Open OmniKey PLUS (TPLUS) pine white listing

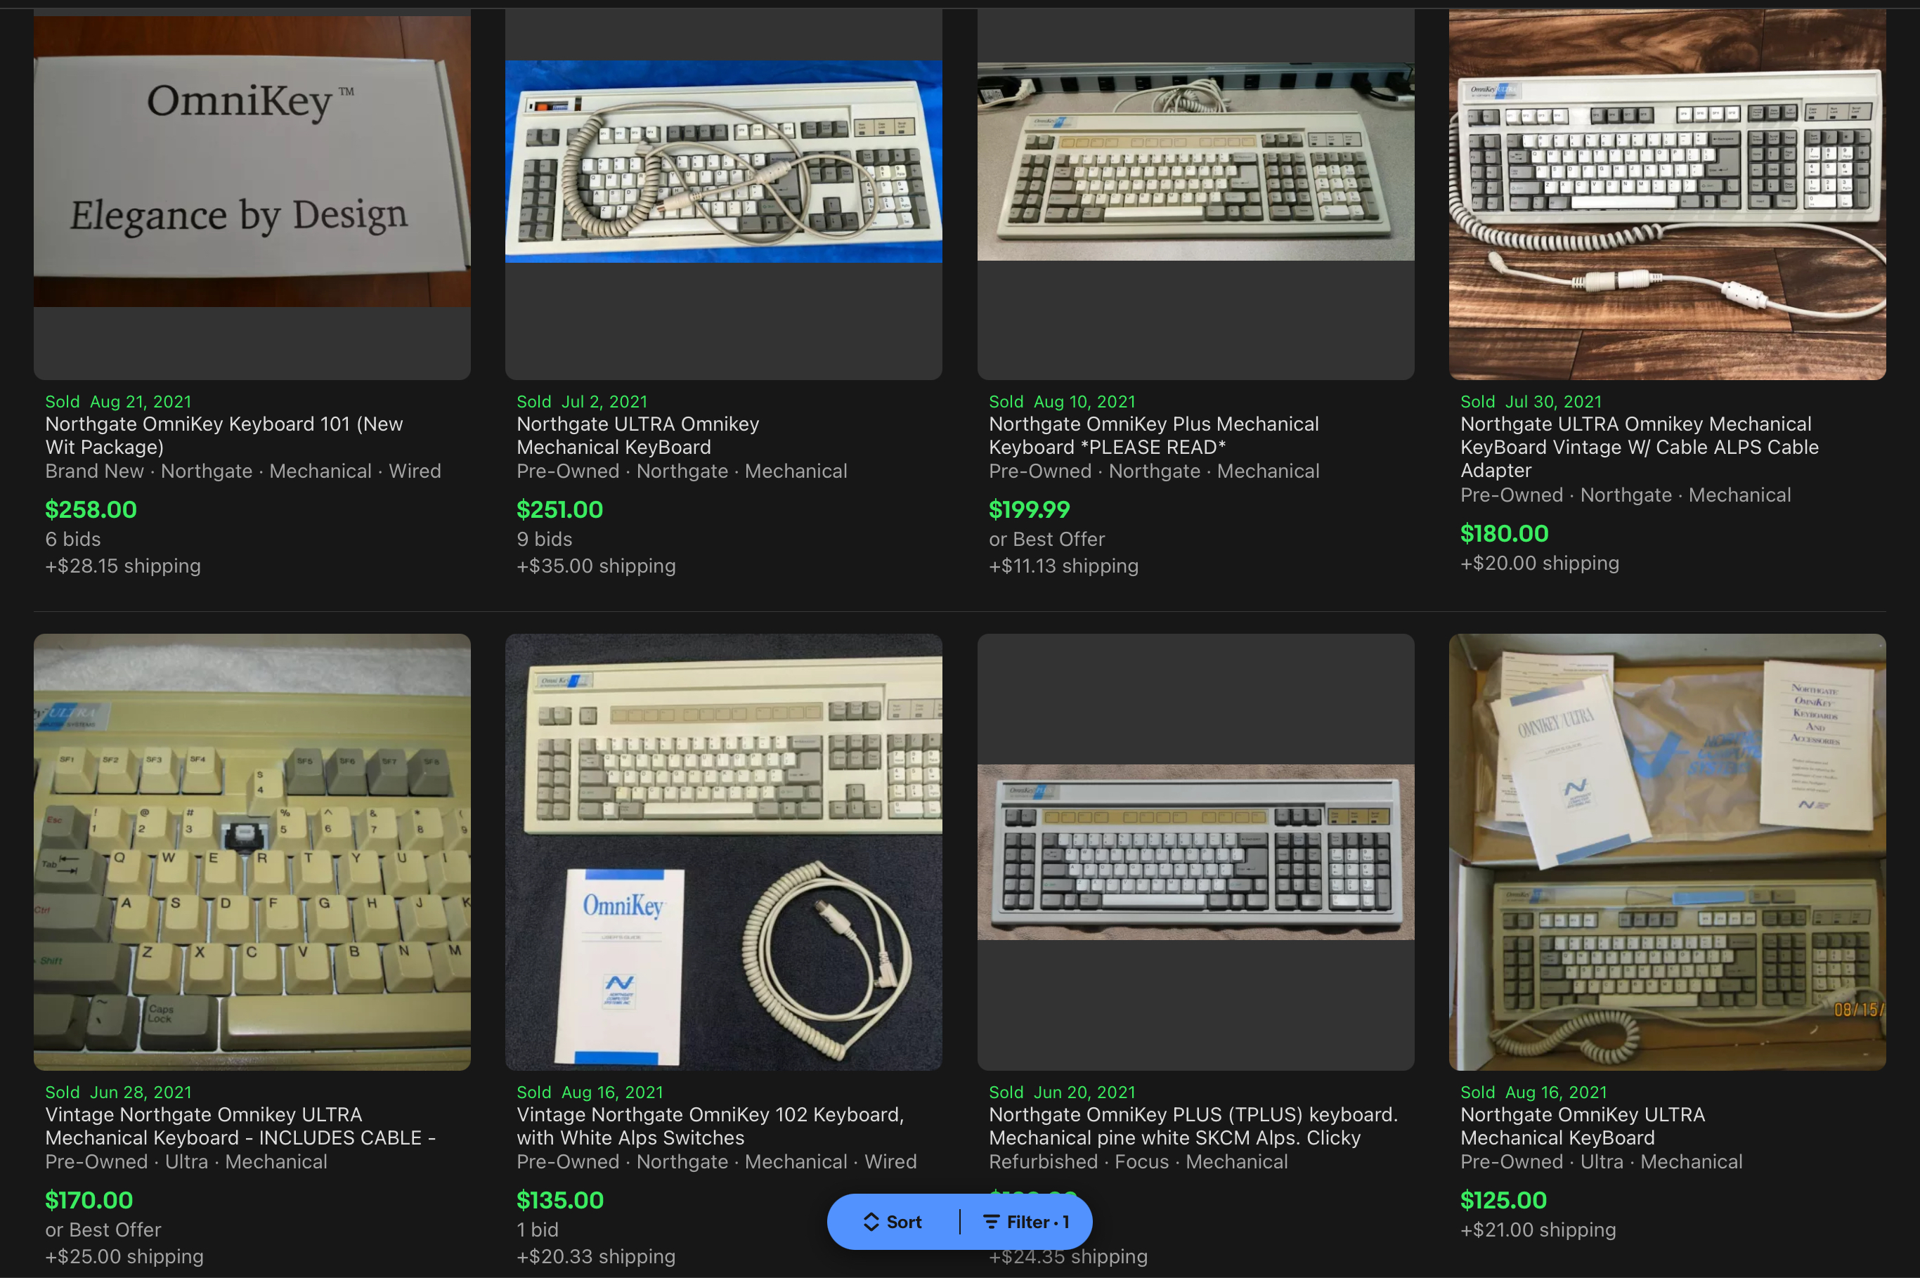1193,1126
